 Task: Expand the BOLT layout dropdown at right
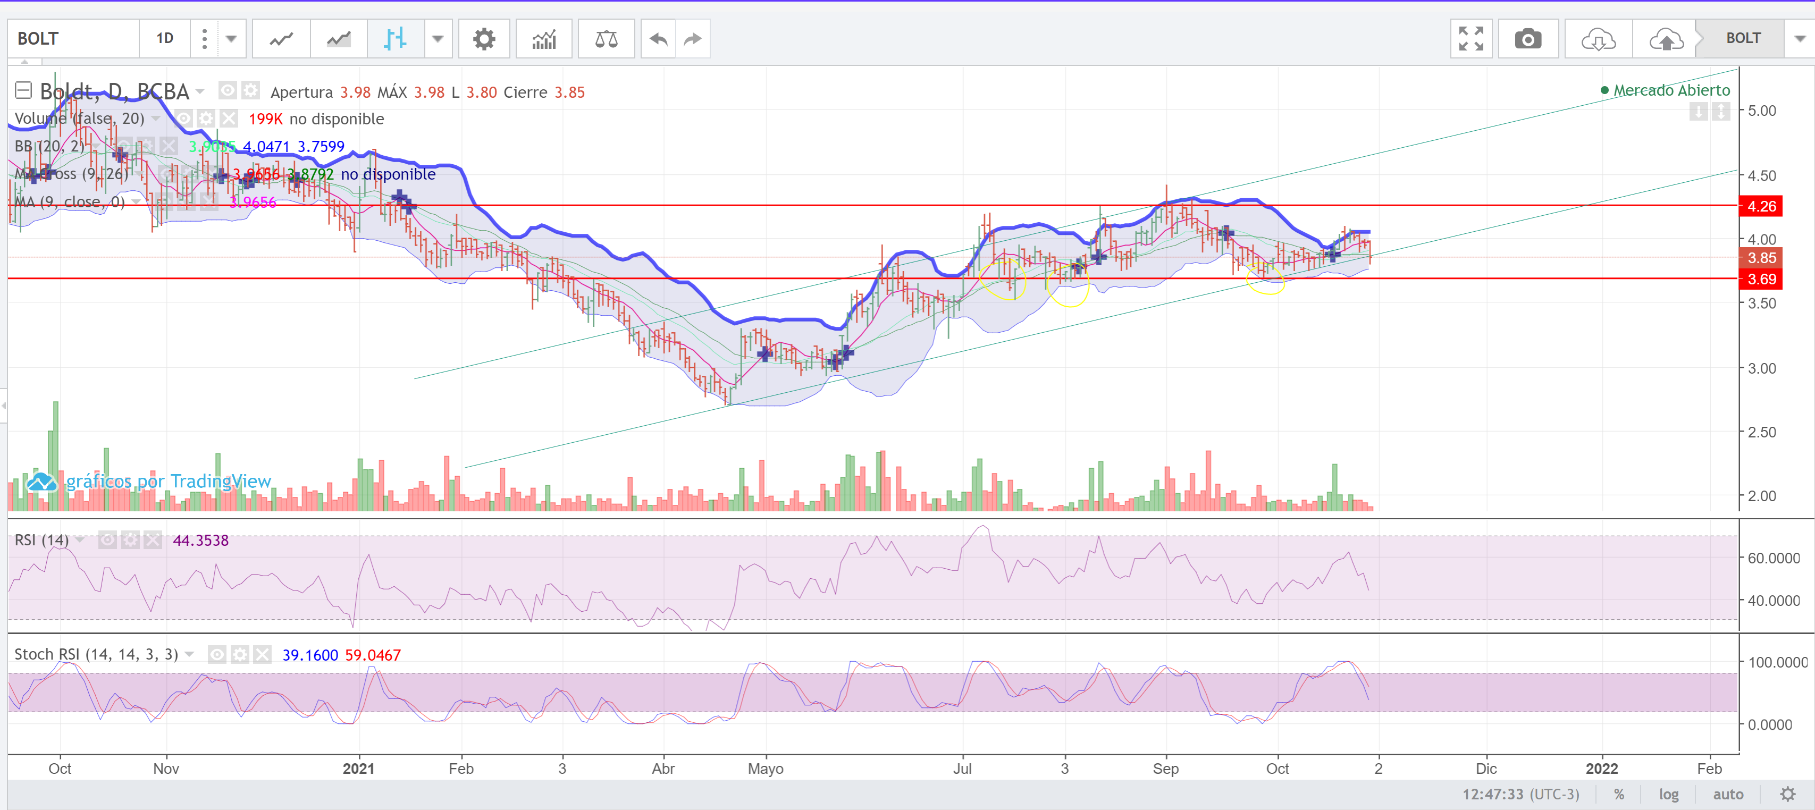(1800, 39)
